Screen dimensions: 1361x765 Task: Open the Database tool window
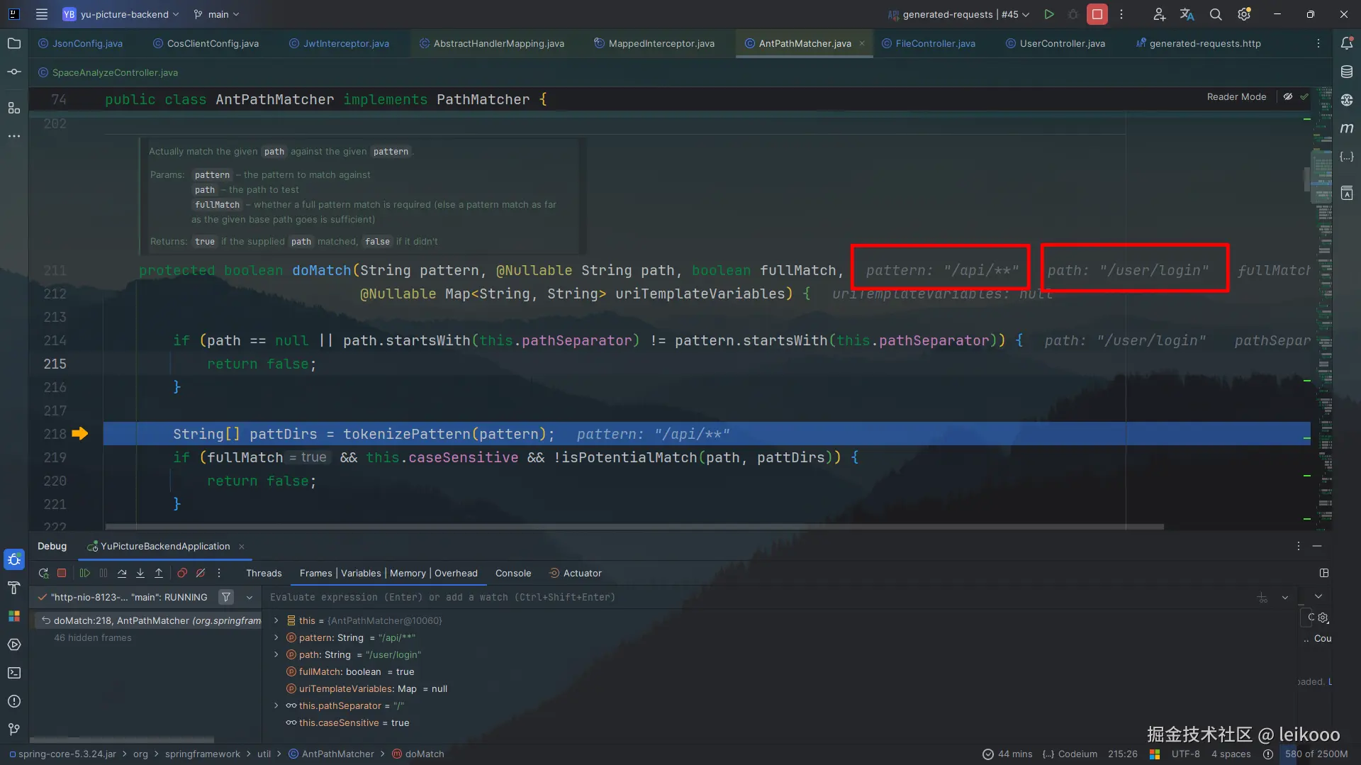point(1347,72)
